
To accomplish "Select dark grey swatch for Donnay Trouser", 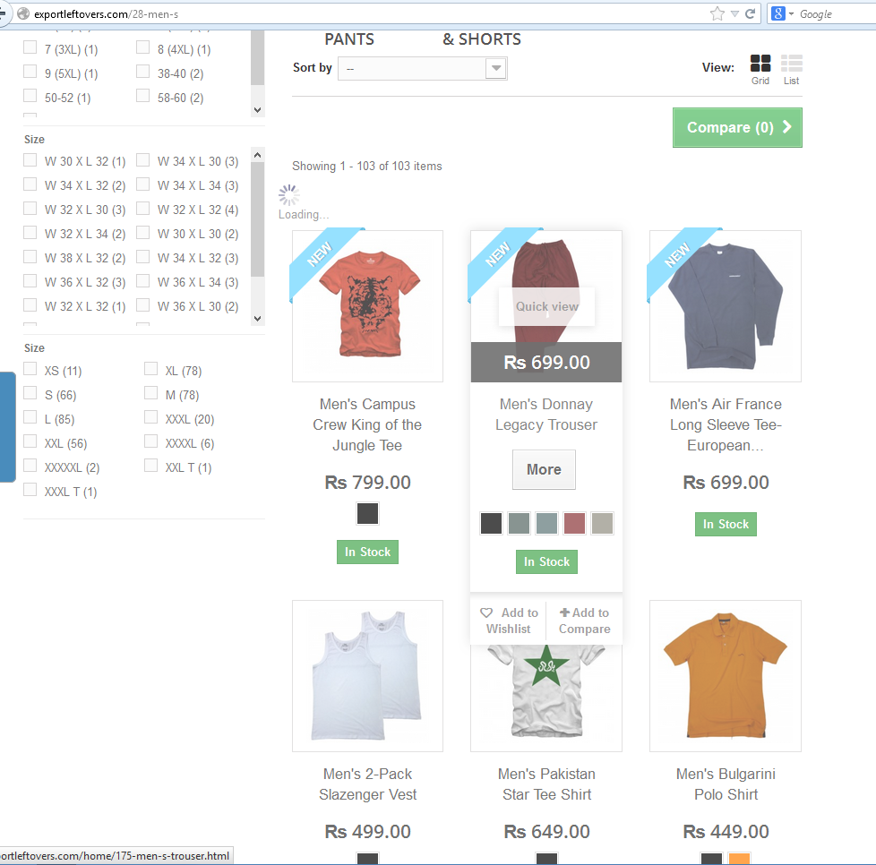I will (x=491, y=523).
